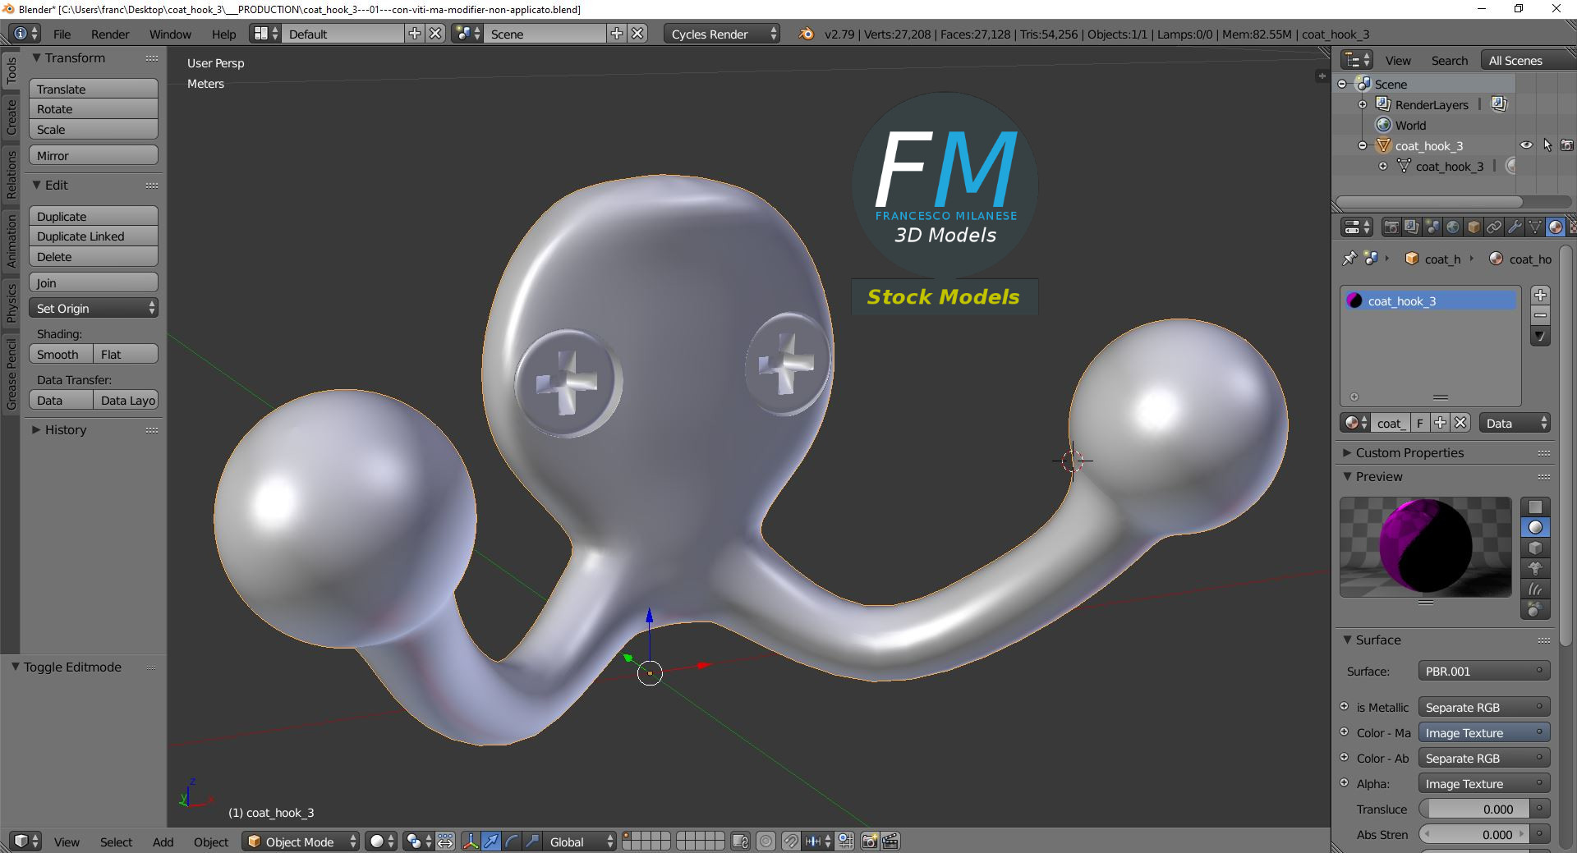Viewport: 1577px width, 853px height.
Task: Toggle selectability arrow for coat_hook_3 in outliner
Action: [1547, 145]
